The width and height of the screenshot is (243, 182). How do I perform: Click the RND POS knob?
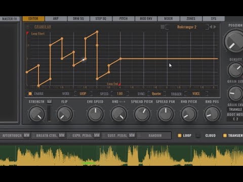click(x=212, y=114)
